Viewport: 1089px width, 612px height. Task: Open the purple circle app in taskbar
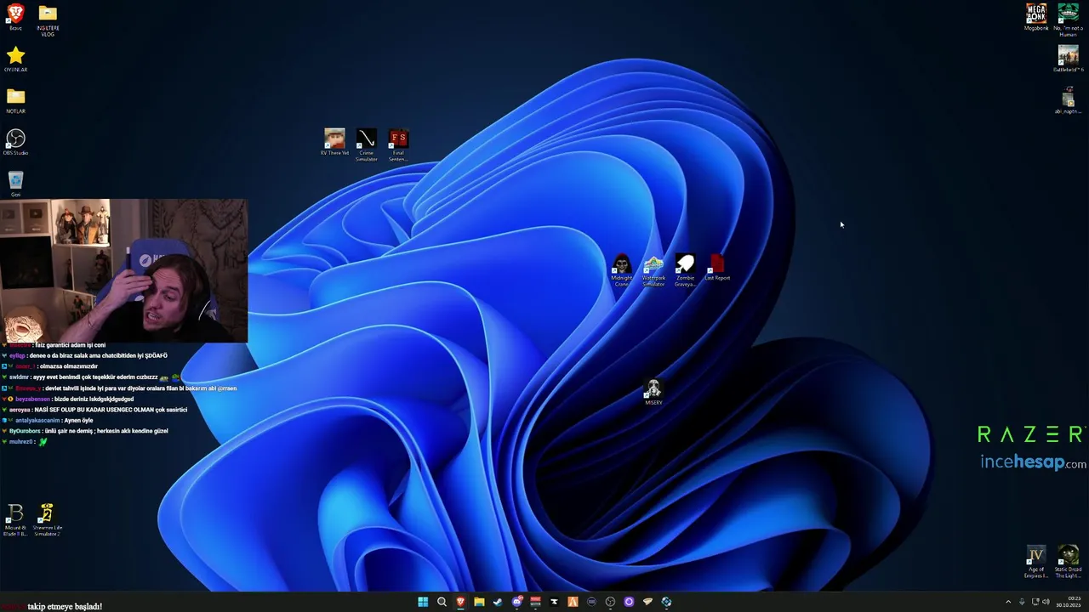pyautogui.click(x=629, y=602)
